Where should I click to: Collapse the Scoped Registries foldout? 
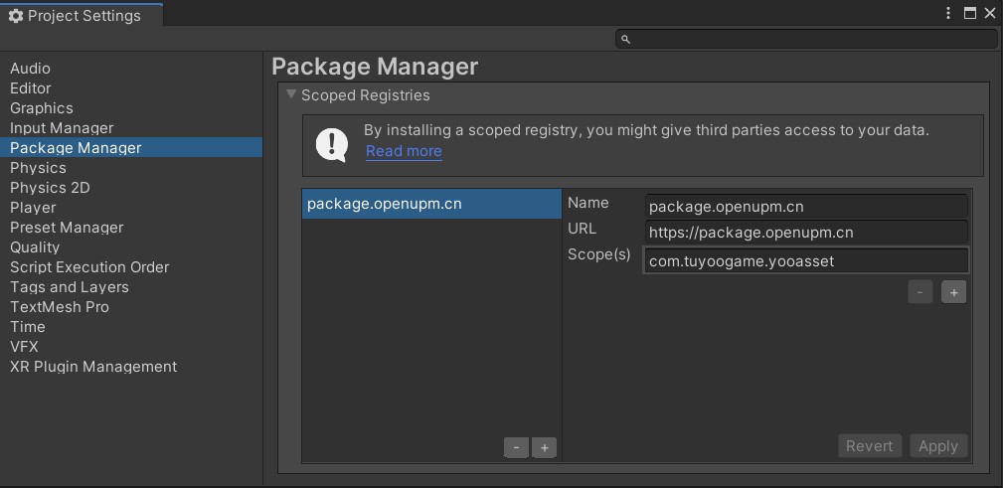click(291, 94)
